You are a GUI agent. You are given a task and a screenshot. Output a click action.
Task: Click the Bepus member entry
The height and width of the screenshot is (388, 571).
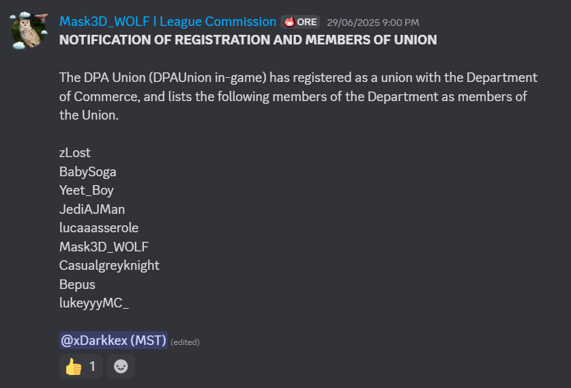77,284
